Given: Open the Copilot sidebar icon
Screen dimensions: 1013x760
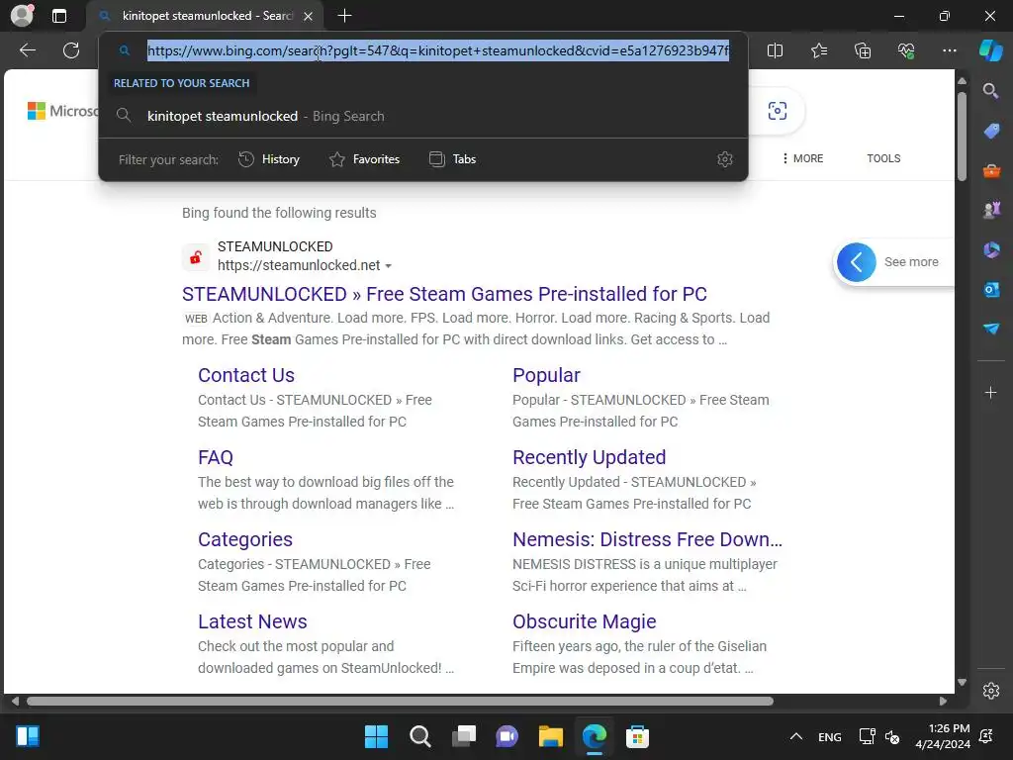Looking at the screenshot, I should 990,50.
